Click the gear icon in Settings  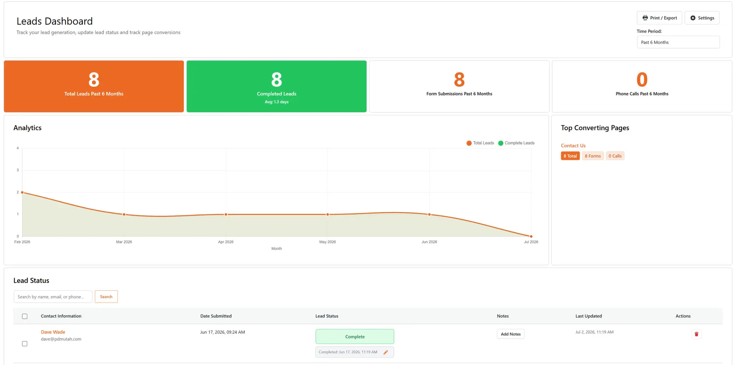coord(693,18)
